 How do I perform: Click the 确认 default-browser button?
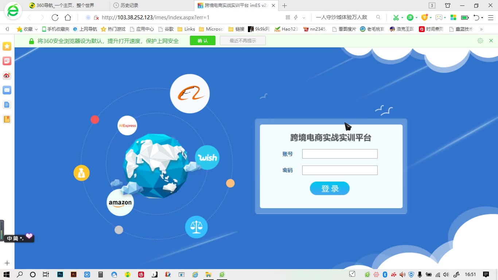pos(203,41)
